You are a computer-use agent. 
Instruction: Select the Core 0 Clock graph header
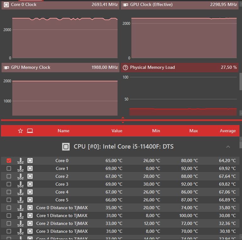(x=60, y=5)
